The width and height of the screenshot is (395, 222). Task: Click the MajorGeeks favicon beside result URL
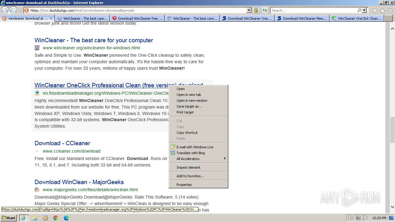point(37,190)
